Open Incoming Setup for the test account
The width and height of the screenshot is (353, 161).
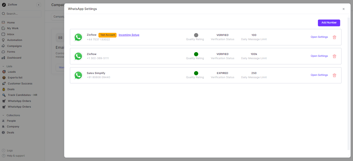tap(129, 35)
